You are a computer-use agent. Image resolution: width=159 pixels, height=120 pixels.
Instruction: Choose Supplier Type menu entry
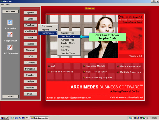pyautogui.click(x=68, y=33)
